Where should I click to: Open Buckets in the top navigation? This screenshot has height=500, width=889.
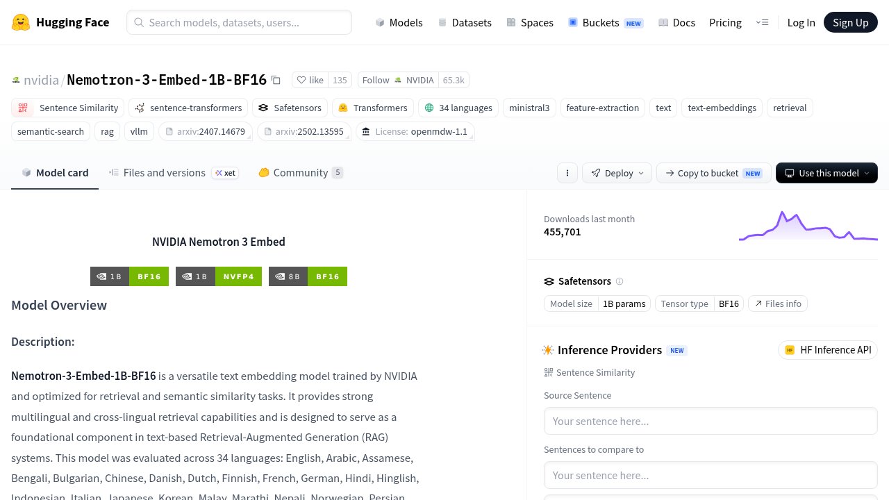tap(606, 22)
